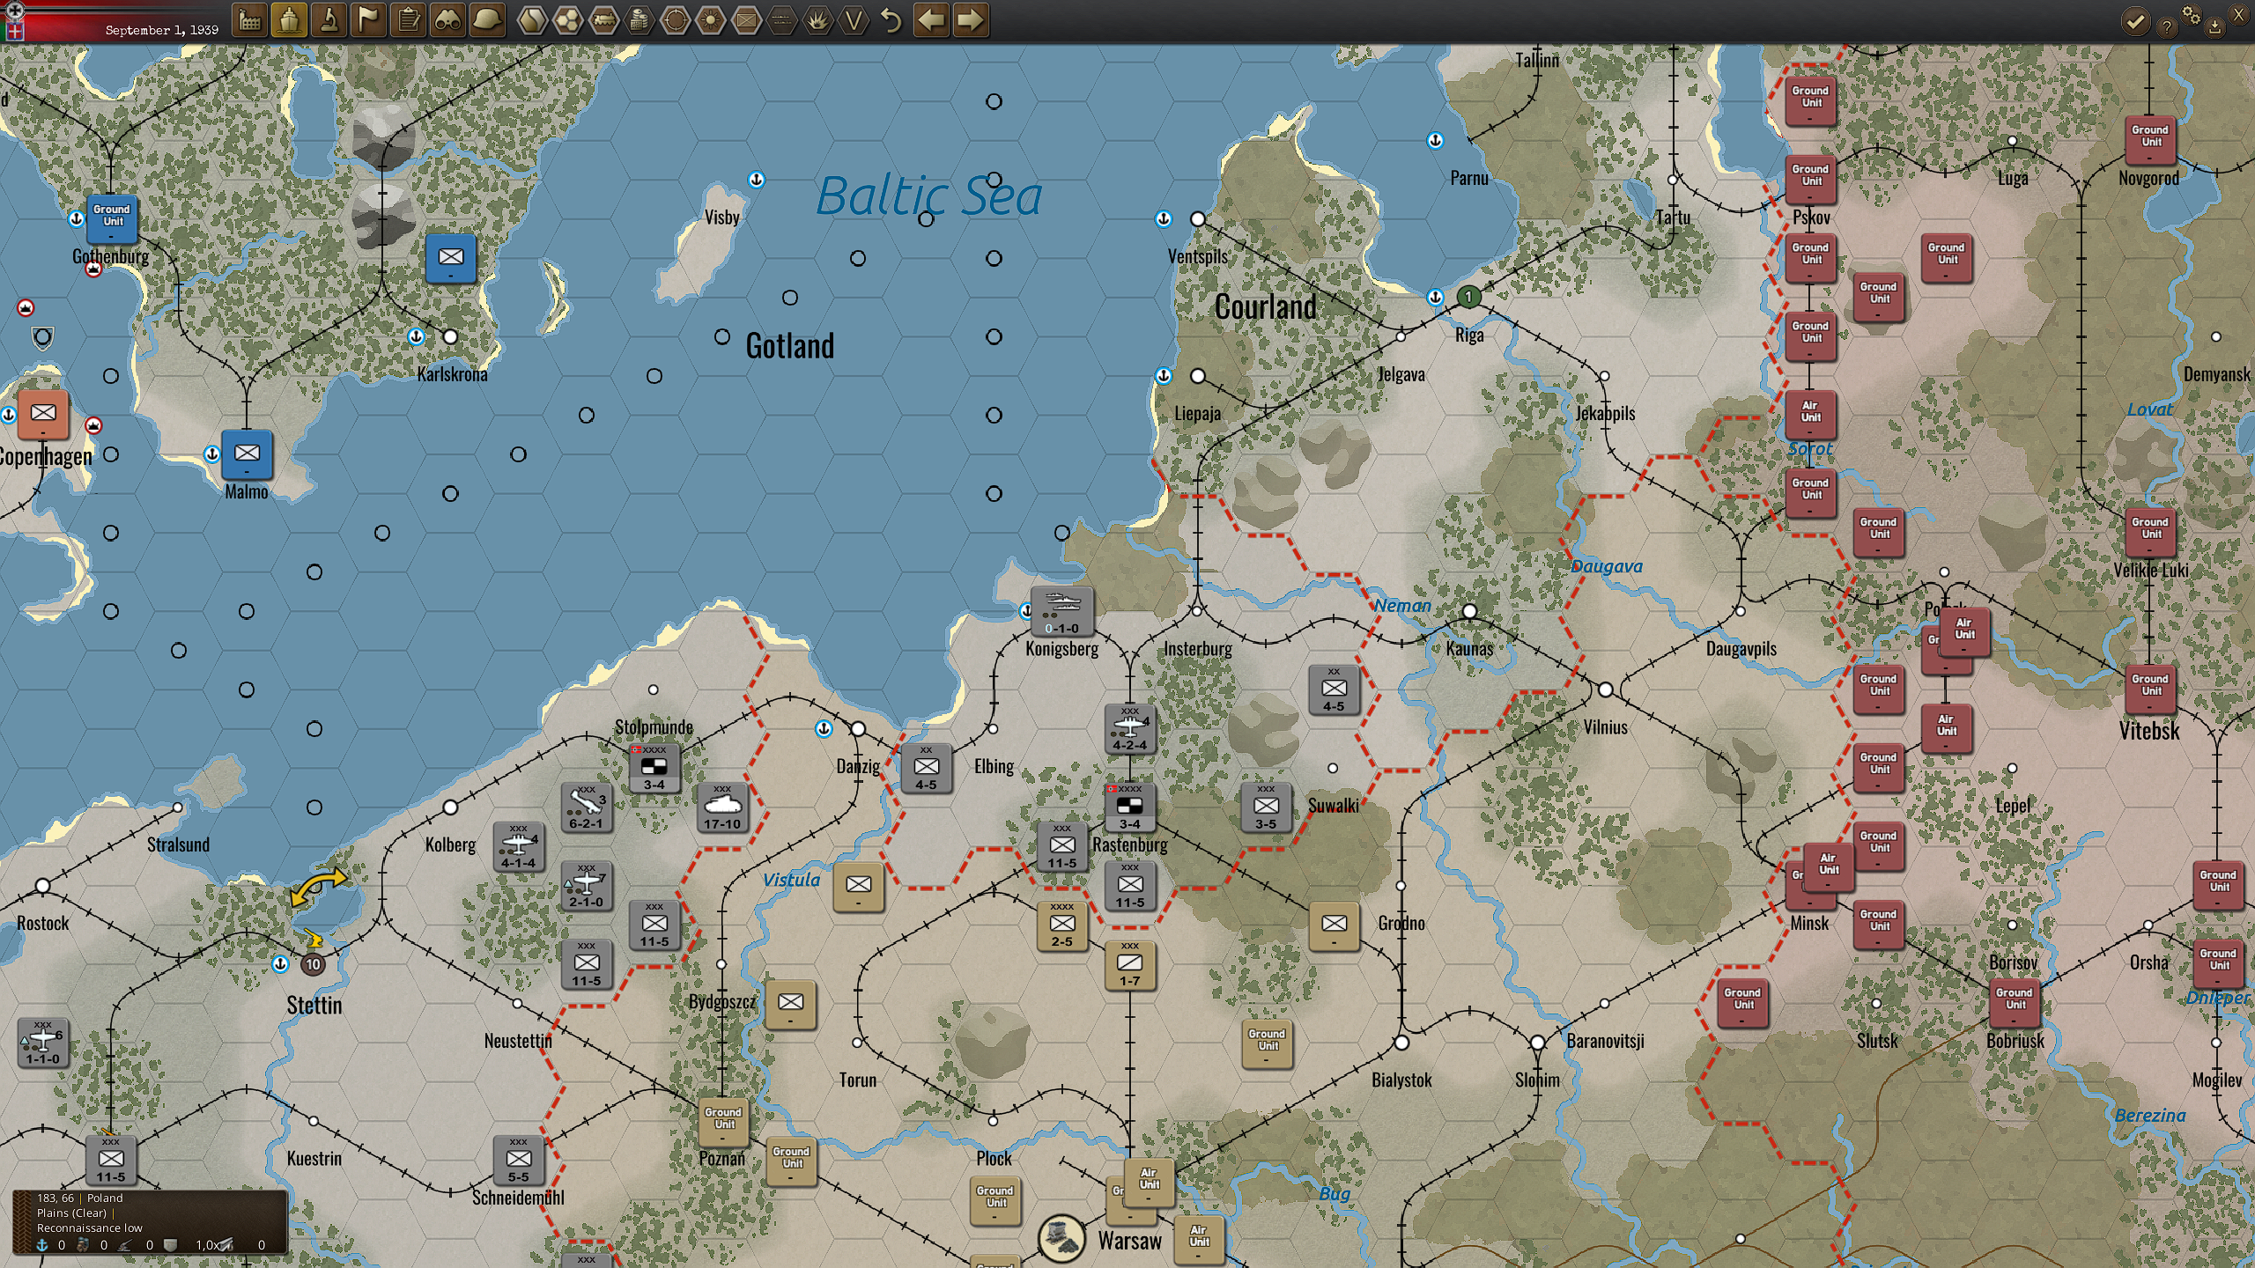Go to the next unit
The image size is (2255, 1268).
(x=971, y=20)
